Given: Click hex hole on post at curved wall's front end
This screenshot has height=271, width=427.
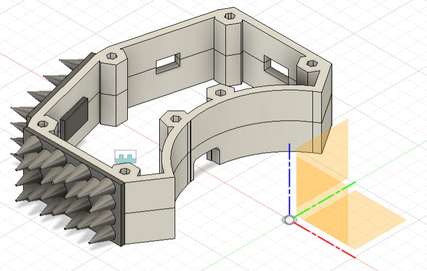Looking at the screenshot, I should coord(175,118).
